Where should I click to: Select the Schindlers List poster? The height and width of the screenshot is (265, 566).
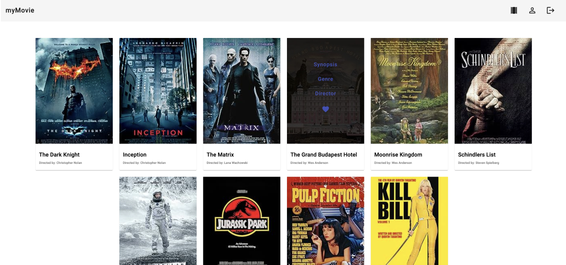coord(493,91)
